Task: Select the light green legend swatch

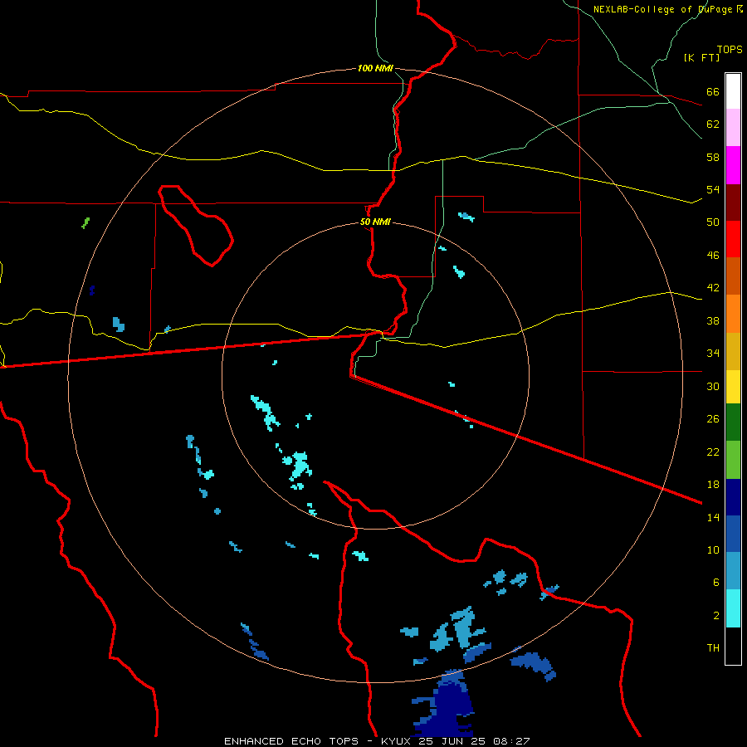Action: [x=733, y=460]
